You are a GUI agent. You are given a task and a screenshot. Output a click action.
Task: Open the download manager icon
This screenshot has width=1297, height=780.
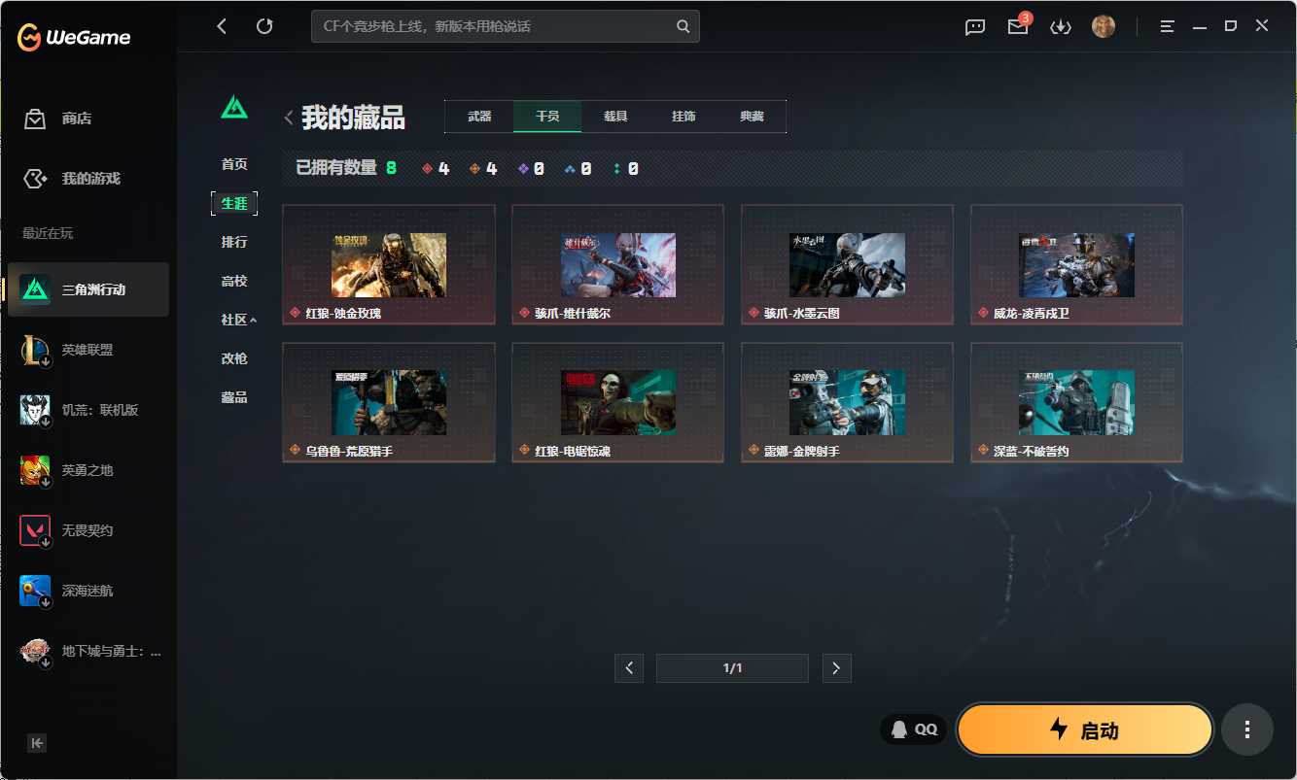click(x=1060, y=27)
